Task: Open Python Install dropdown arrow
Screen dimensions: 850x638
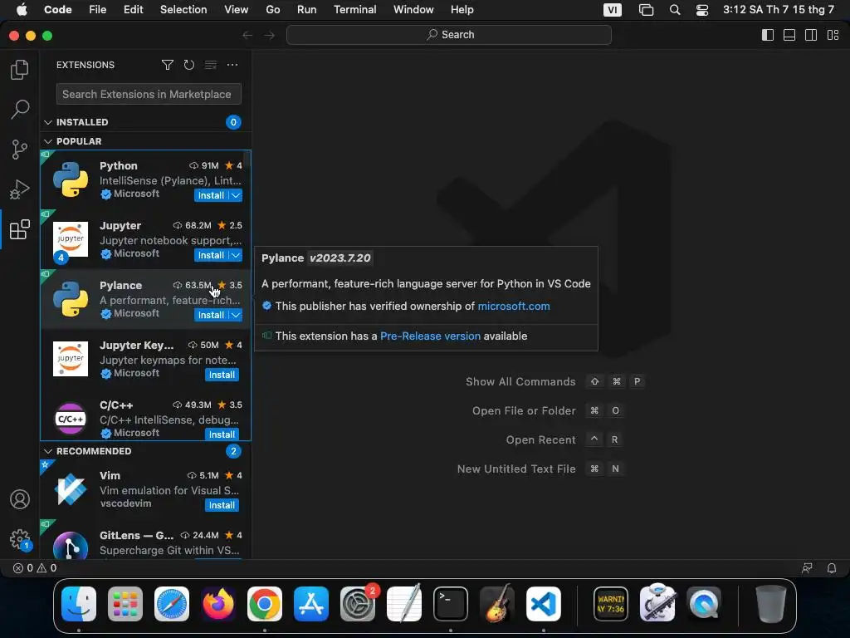Action: pos(236,196)
